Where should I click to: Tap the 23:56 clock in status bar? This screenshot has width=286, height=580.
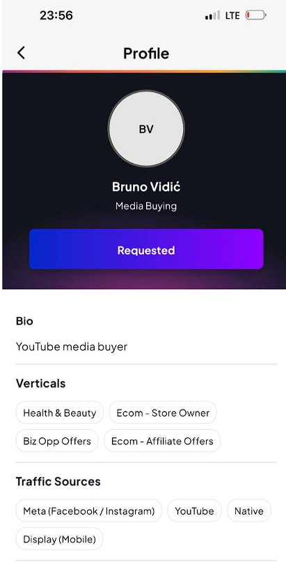[56, 15]
